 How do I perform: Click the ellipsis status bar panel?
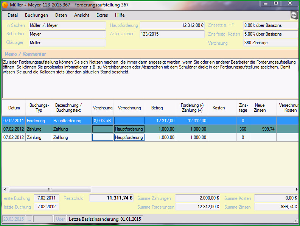(29, 219)
